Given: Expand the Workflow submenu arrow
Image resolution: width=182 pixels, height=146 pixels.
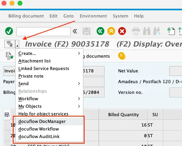Looking at the screenshot, I should pyautogui.click(x=79, y=99).
